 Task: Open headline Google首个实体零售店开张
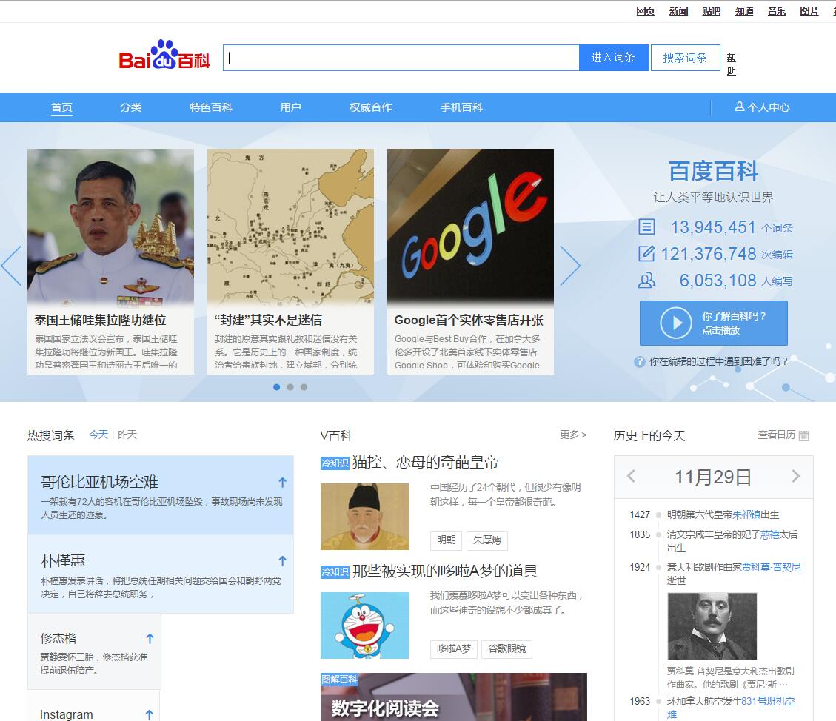coord(469,320)
